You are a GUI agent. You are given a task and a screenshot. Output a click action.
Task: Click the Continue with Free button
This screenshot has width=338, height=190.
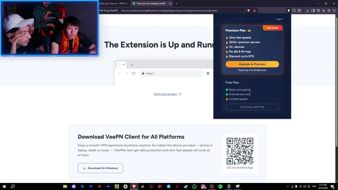click(252, 107)
